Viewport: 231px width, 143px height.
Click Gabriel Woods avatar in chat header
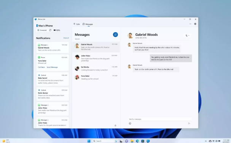[x=130, y=36]
